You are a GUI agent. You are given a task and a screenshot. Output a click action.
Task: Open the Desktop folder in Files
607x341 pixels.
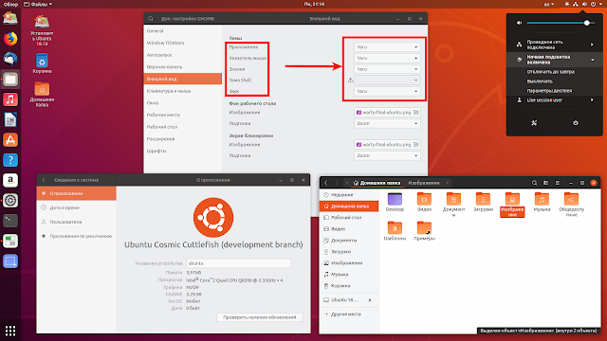(395, 202)
